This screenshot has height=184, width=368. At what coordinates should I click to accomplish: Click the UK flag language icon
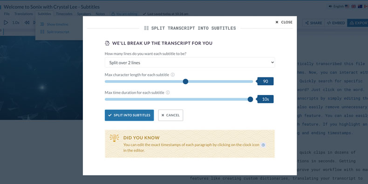[354, 7]
